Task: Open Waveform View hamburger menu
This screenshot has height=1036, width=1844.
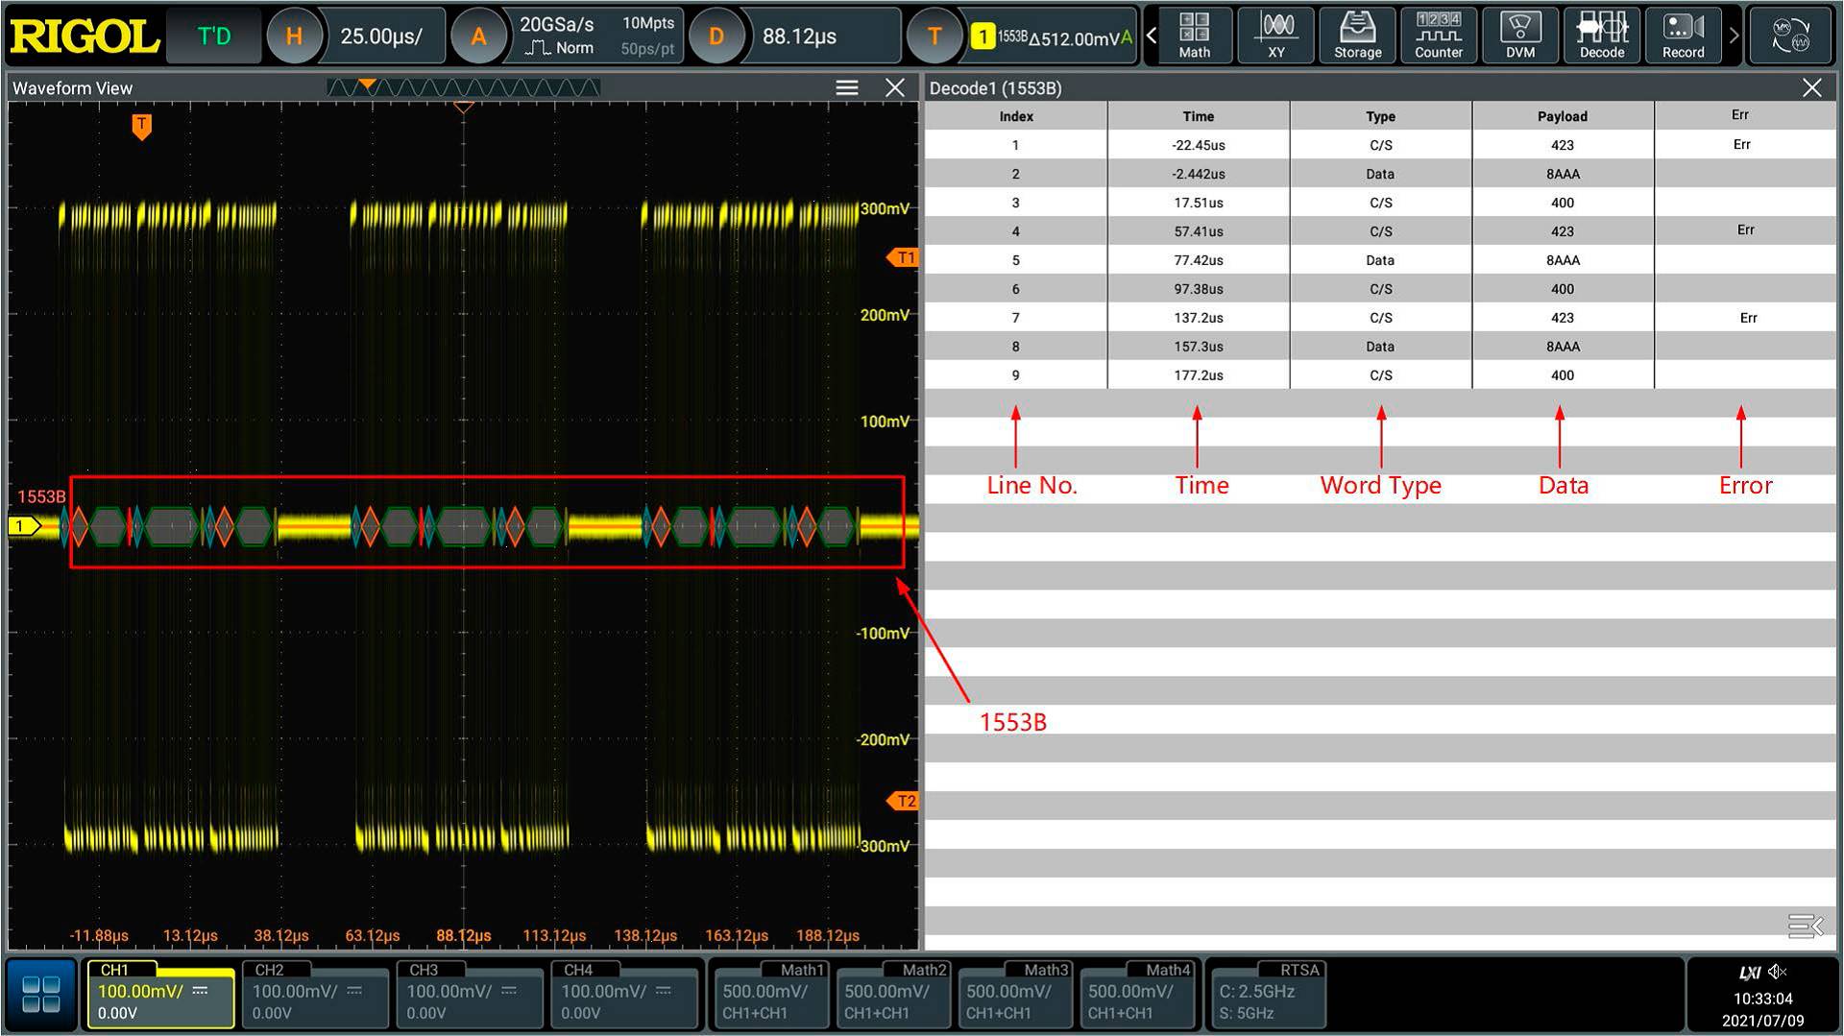Action: coord(846,88)
